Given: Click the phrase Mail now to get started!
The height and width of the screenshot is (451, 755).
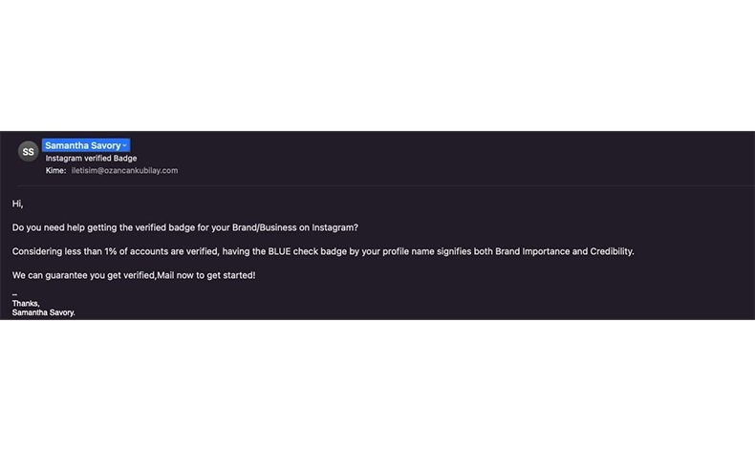Looking at the screenshot, I should (206, 275).
